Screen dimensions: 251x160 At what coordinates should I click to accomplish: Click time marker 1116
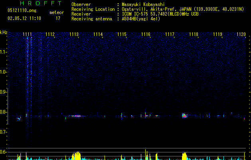146,34
